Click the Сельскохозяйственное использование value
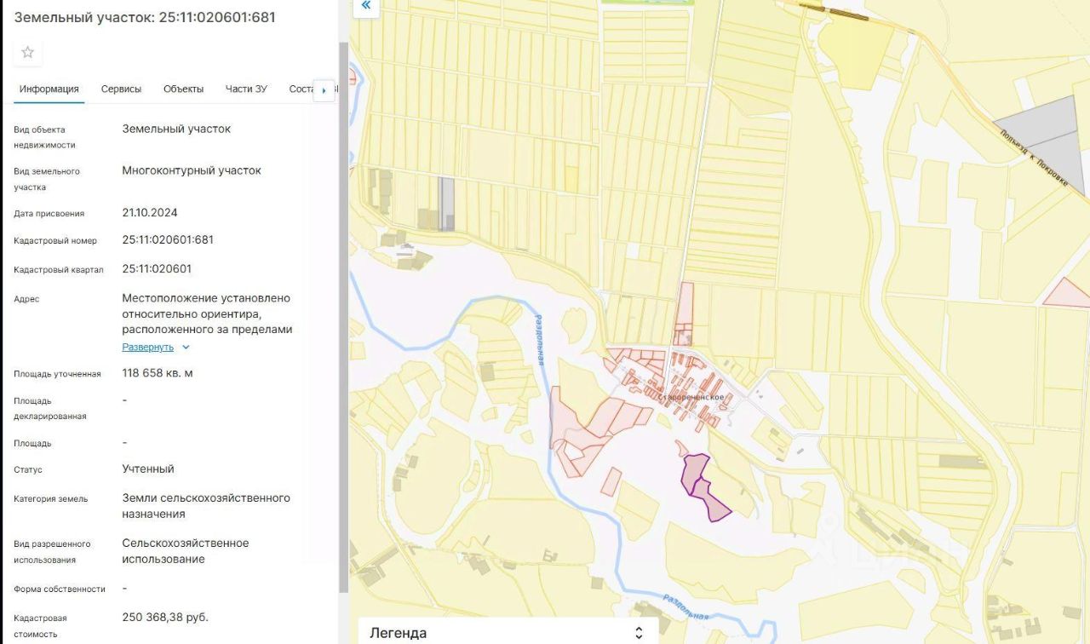The image size is (1090, 644). [186, 551]
